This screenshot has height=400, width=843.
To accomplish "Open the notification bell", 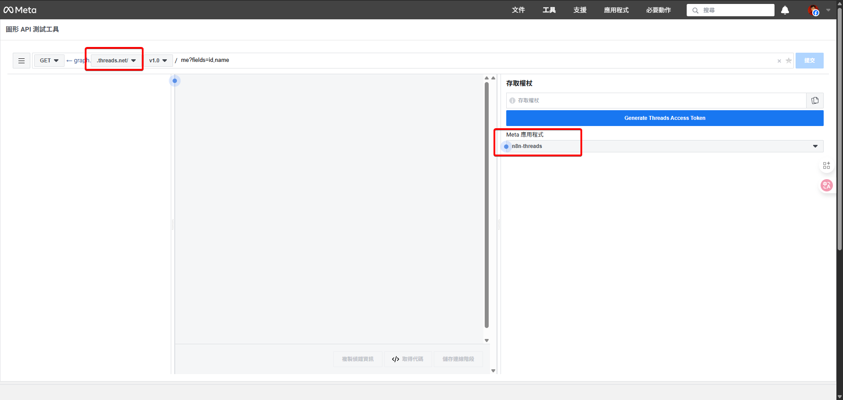I will (785, 10).
